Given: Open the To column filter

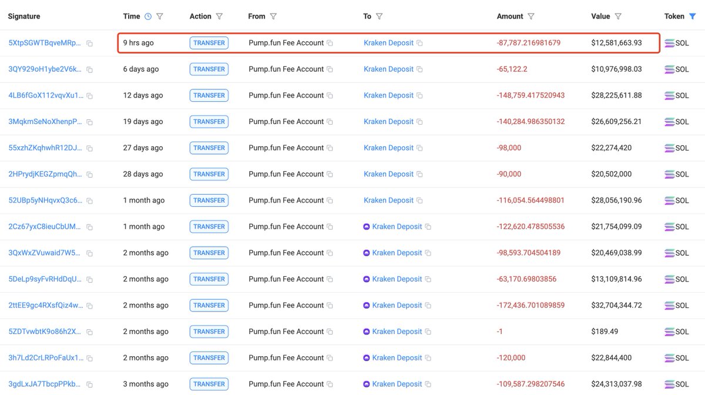Looking at the screenshot, I should (379, 16).
